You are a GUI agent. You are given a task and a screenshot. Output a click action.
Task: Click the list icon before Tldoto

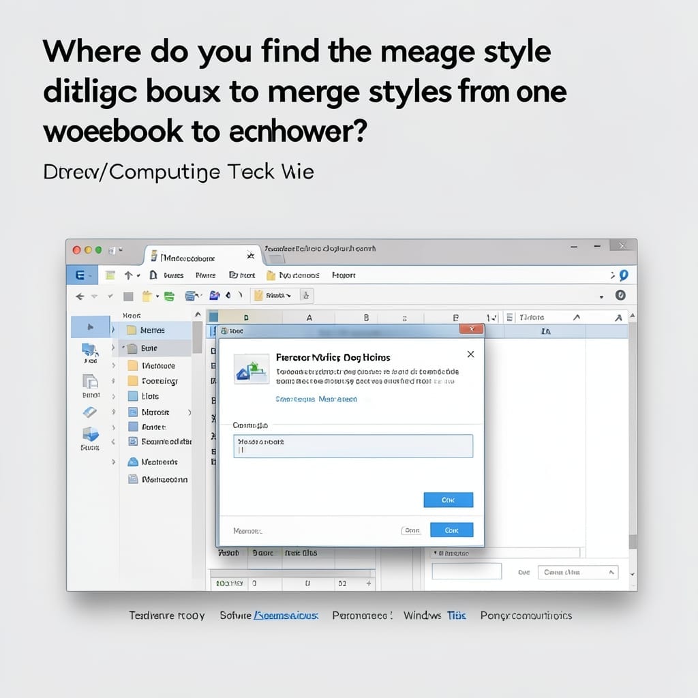click(510, 318)
